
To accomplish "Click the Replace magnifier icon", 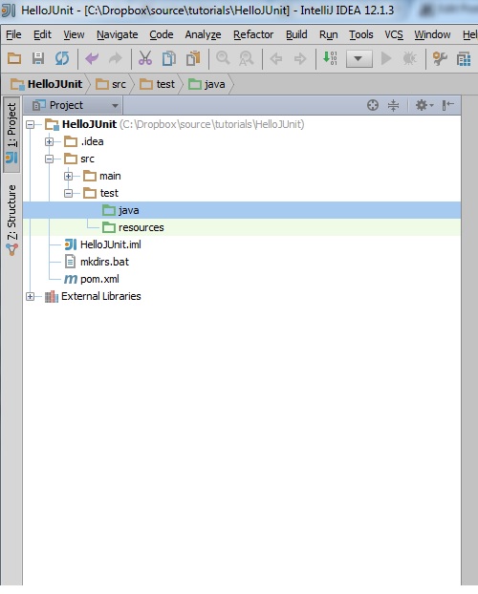I will click(x=247, y=58).
